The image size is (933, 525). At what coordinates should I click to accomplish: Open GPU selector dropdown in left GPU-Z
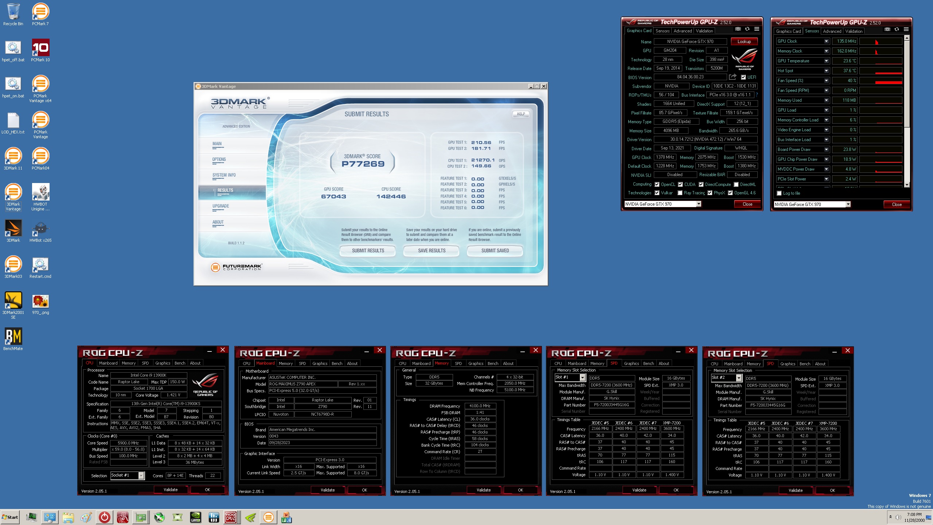tap(699, 204)
